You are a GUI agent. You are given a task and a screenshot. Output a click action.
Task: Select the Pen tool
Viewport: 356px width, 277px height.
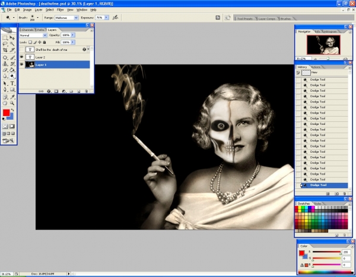(5, 89)
